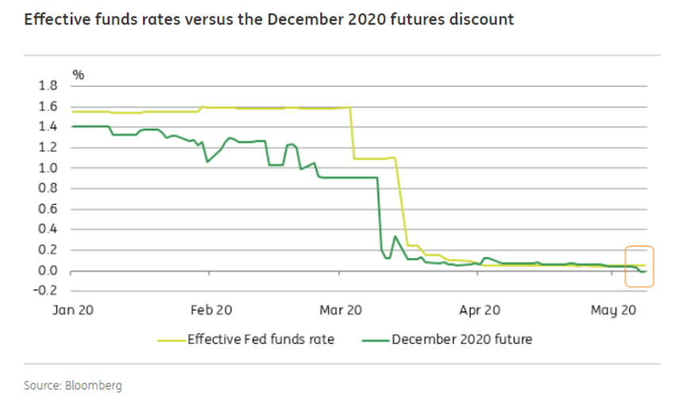
Task: Click the 0.0 y-axis value
Action: pyautogui.click(x=48, y=271)
